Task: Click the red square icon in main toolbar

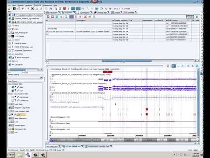Action: [x=64, y=9]
